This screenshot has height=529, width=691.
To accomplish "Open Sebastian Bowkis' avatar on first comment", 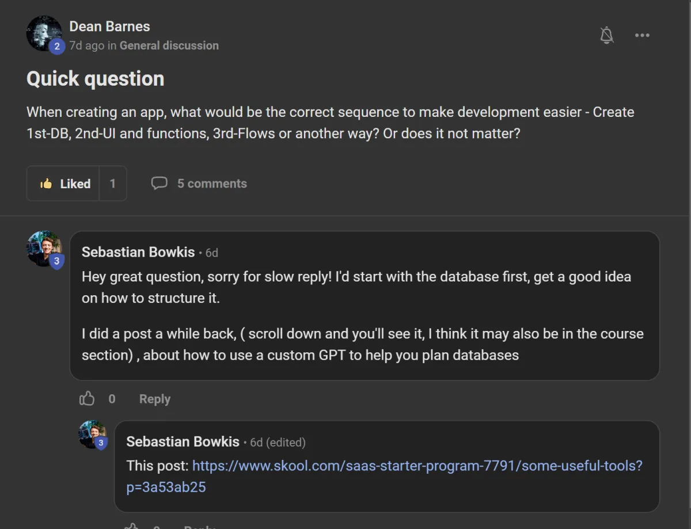I will [x=44, y=249].
